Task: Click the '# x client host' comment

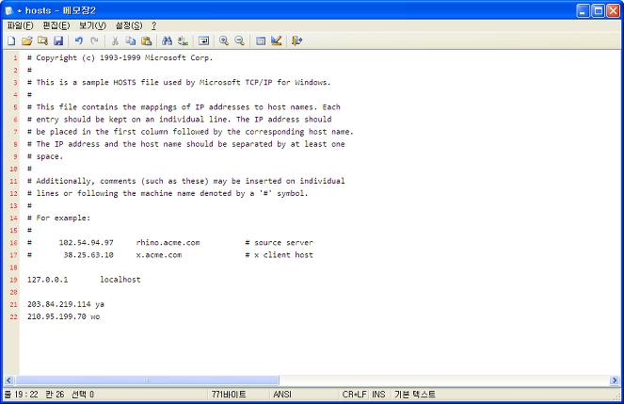Action: tap(279, 255)
